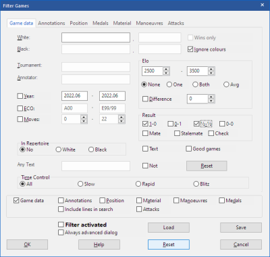Confirm with the OK button

(27, 244)
